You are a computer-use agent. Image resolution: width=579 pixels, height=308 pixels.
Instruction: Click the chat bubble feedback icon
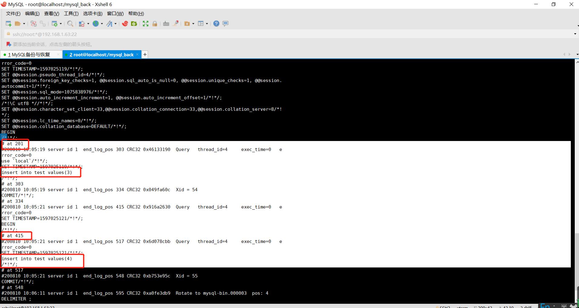coord(225,24)
